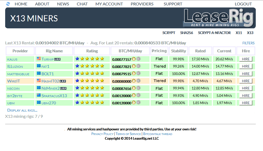Open the Privacy Policy link
The image size is (263, 151).
(x=102, y=134)
